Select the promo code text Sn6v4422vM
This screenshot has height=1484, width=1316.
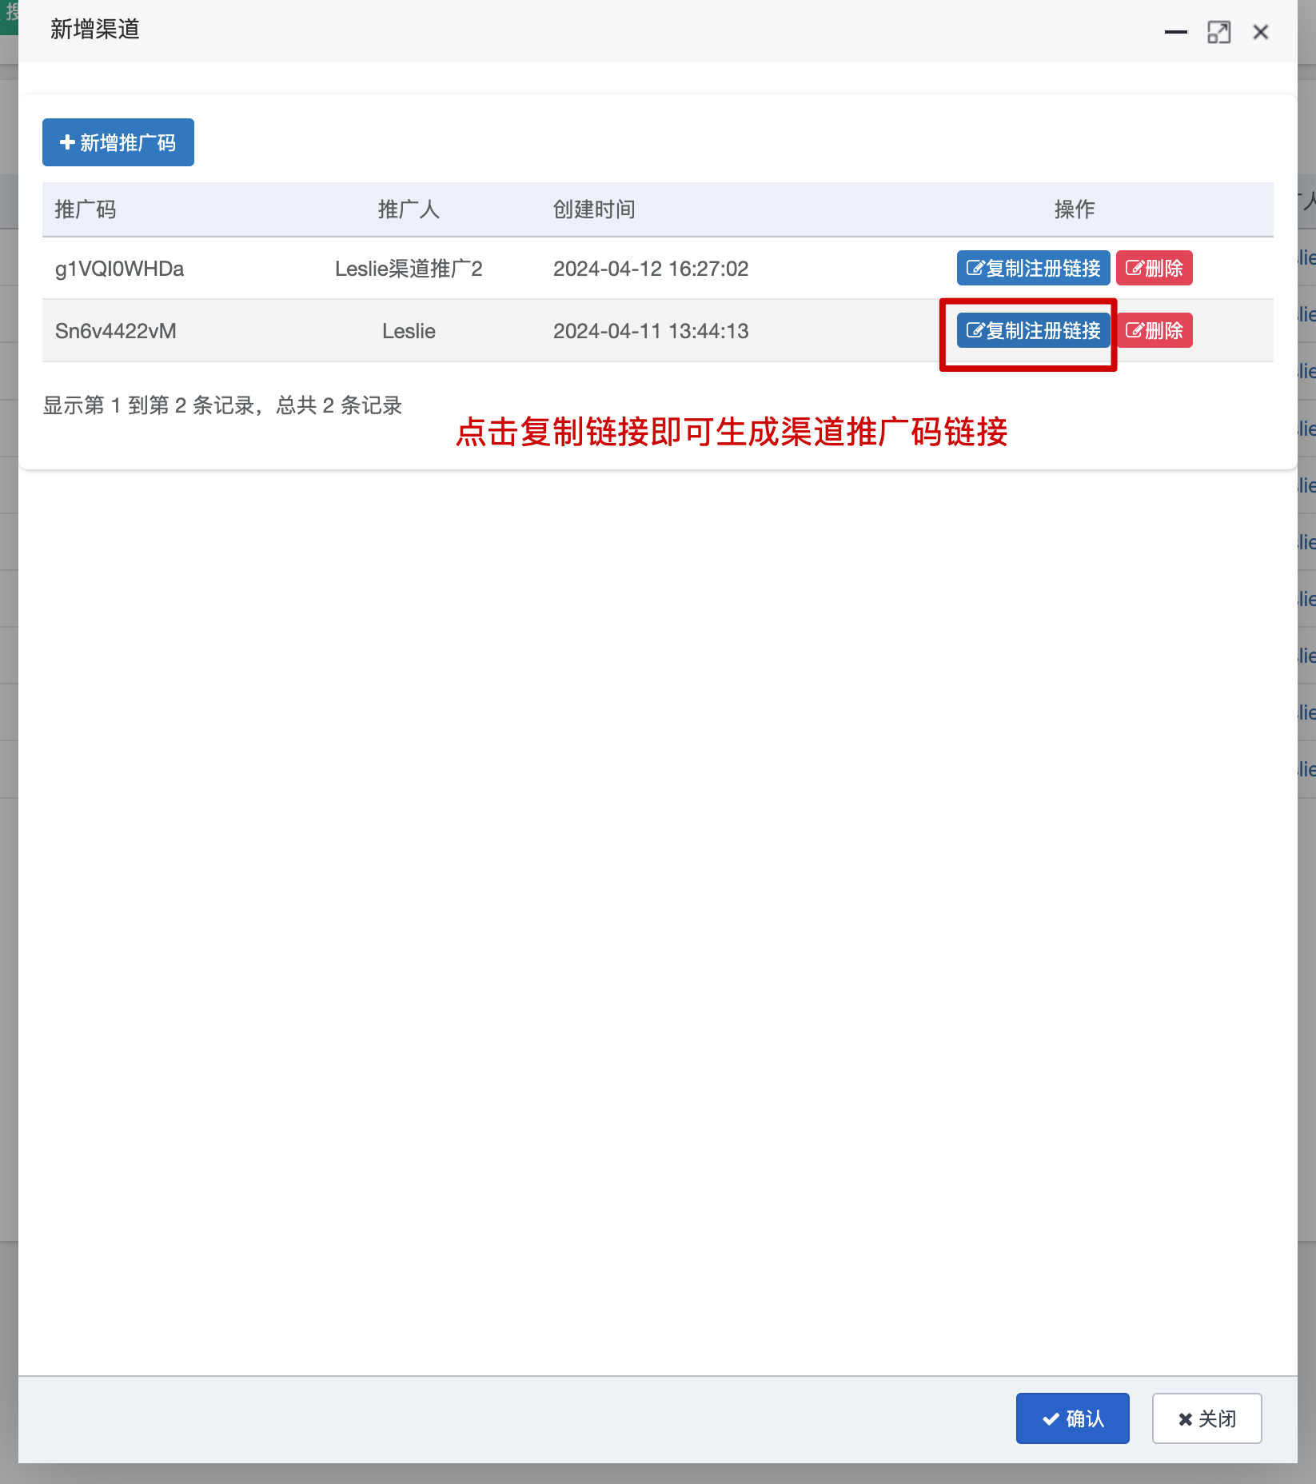116,331
